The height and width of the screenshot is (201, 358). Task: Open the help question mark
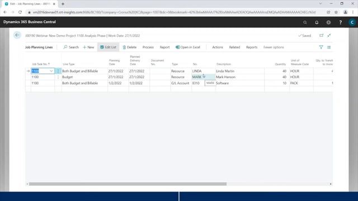tap(341, 22)
